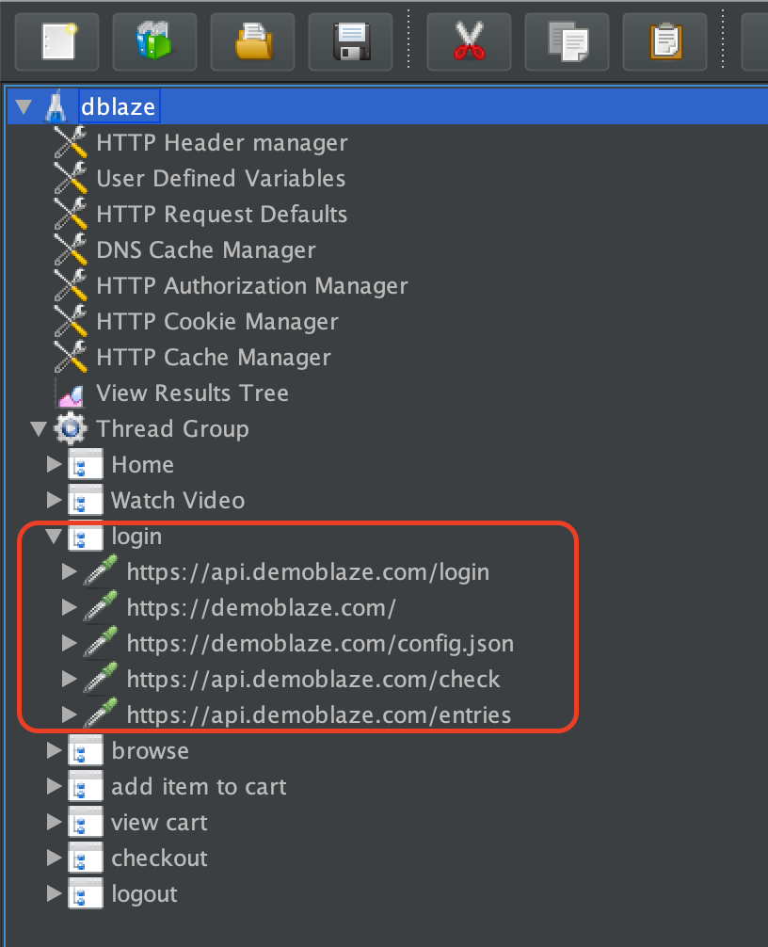Viewport: 768px width, 947px height.
Task: Select the https://api.demoblaze.com/entries request
Action: tap(319, 714)
